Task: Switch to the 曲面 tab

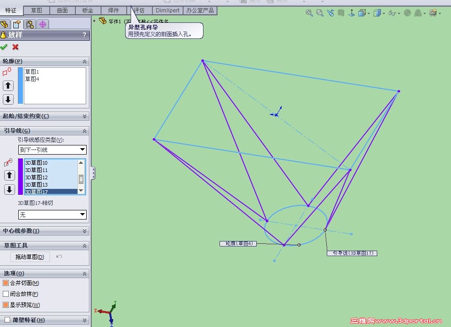Action: [x=62, y=11]
